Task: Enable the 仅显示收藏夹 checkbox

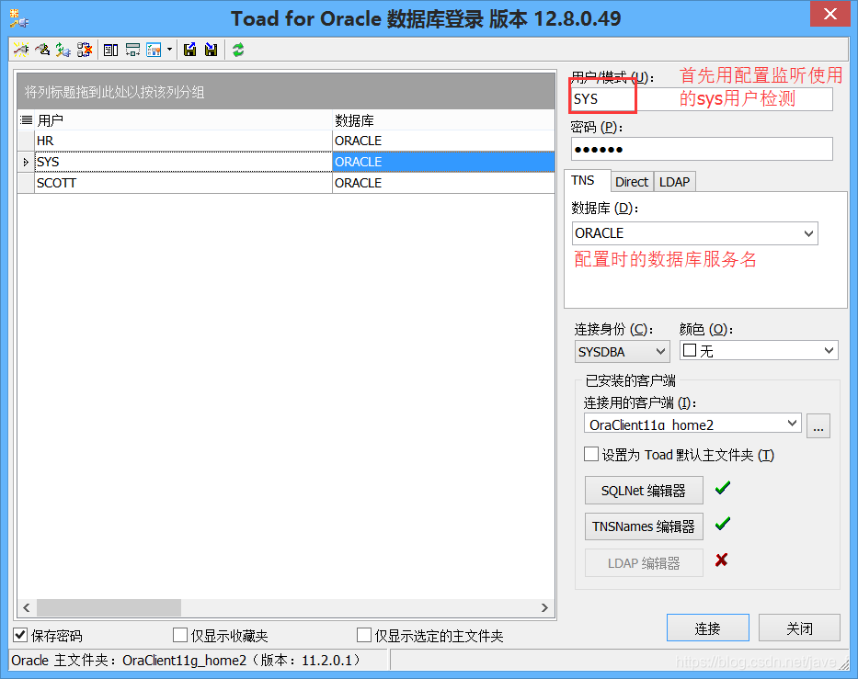Action: pyautogui.click(x=180, y=635)
